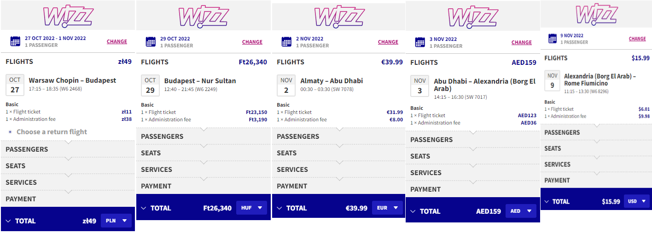Viewport: 652px width, 233px height.
Task: Select Choose a return flight option
Action: 52,132
